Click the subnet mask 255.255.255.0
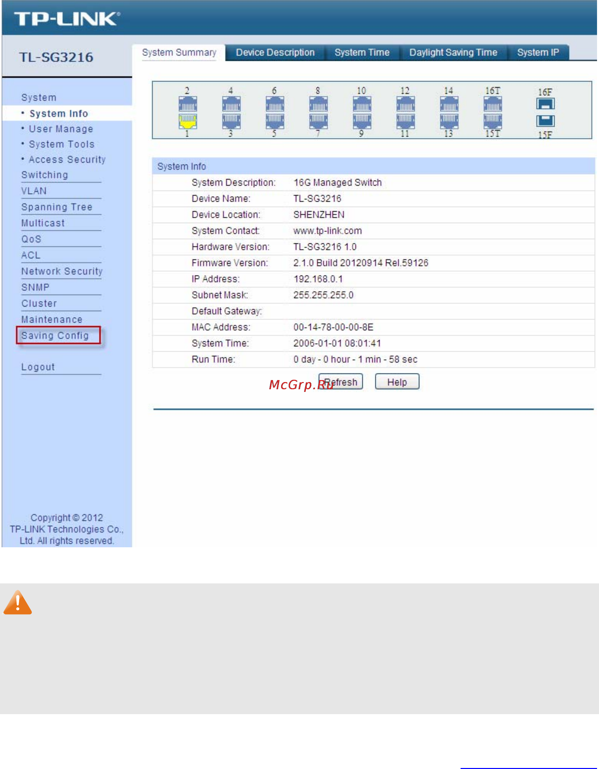599x769 pixels. tap(324, 295)
